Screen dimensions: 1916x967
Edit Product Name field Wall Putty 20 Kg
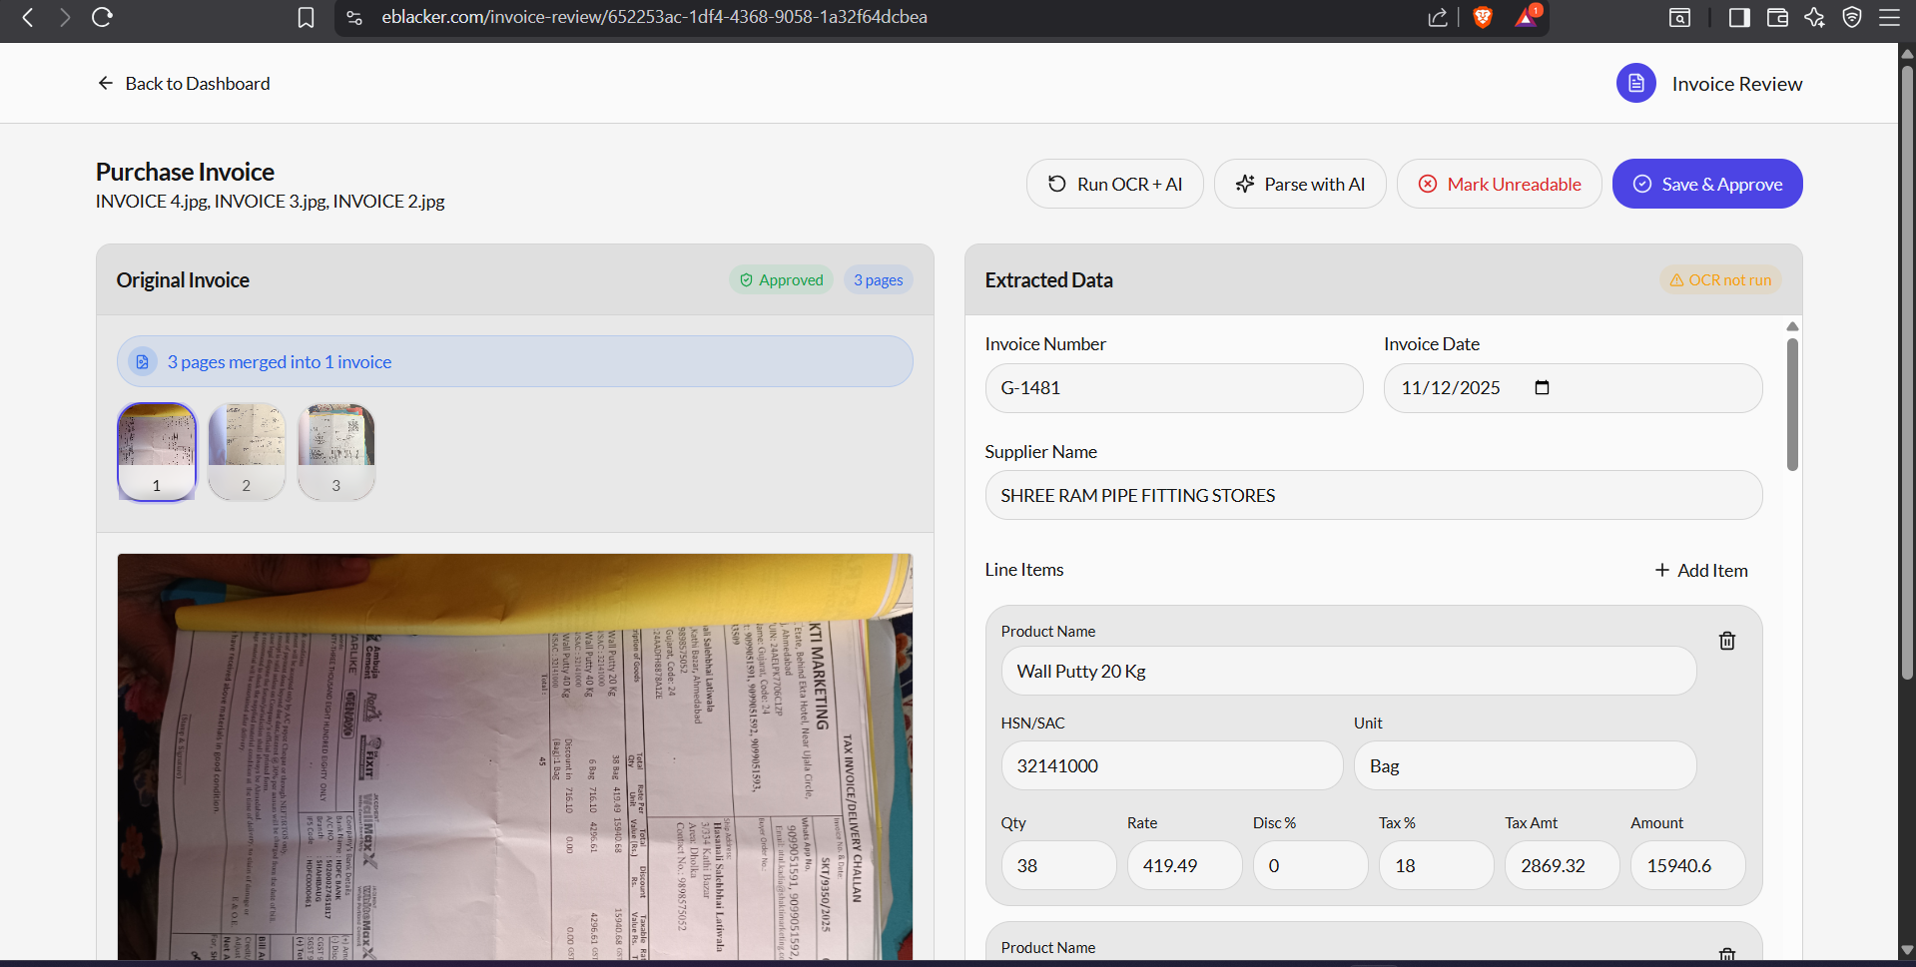[x=1349, y=671]
